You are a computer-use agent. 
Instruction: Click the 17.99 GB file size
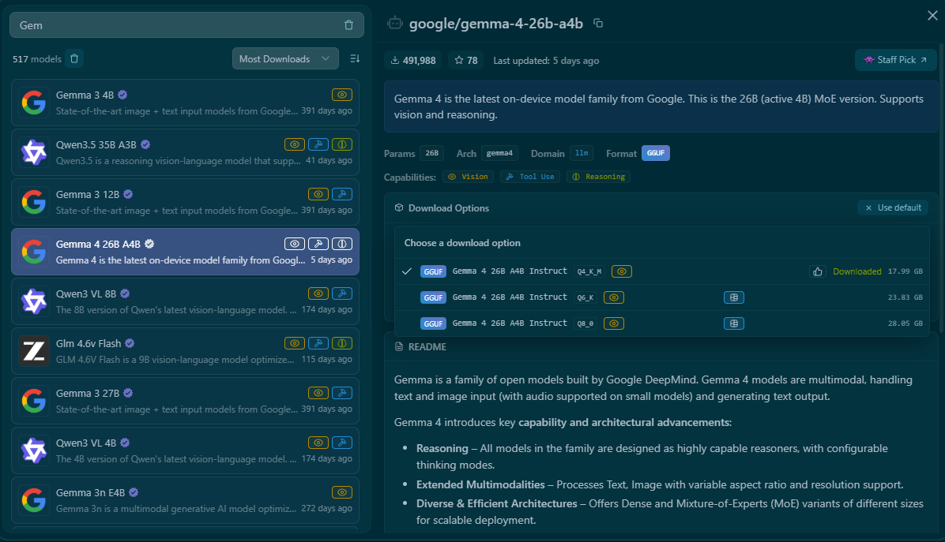point(905,271)
